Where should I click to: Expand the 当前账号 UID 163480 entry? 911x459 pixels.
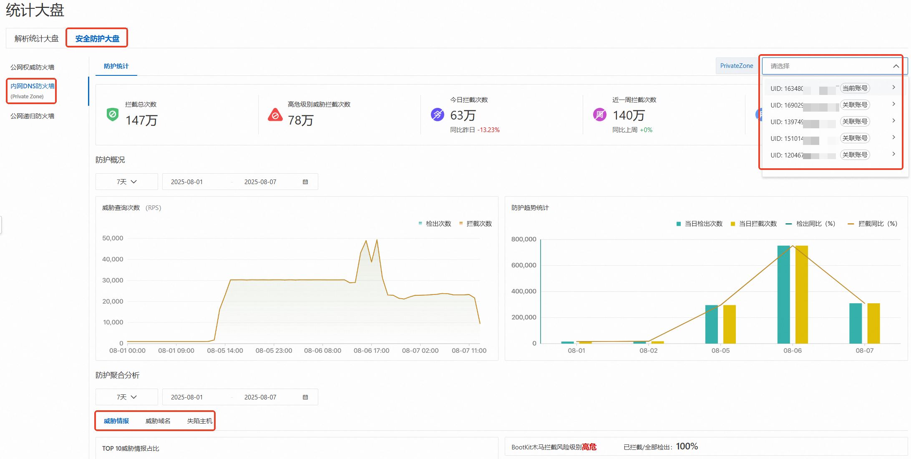pyautogui.click(x=893, y=87)
